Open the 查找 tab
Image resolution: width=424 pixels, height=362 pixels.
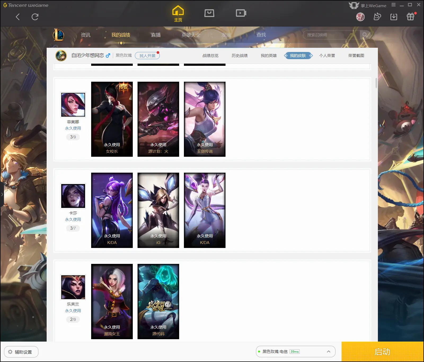[x=261, y=35]
